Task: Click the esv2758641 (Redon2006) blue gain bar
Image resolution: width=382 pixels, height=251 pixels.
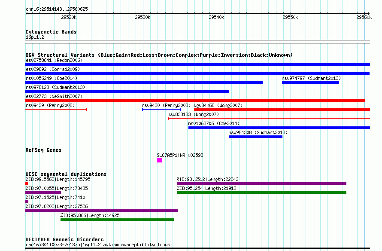Action: pos(197,64)
